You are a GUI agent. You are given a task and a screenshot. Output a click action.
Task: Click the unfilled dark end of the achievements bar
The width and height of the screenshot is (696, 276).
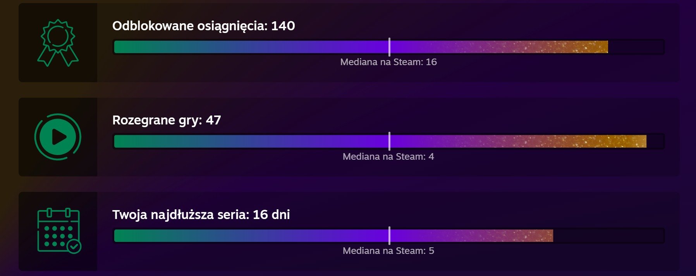636,47
